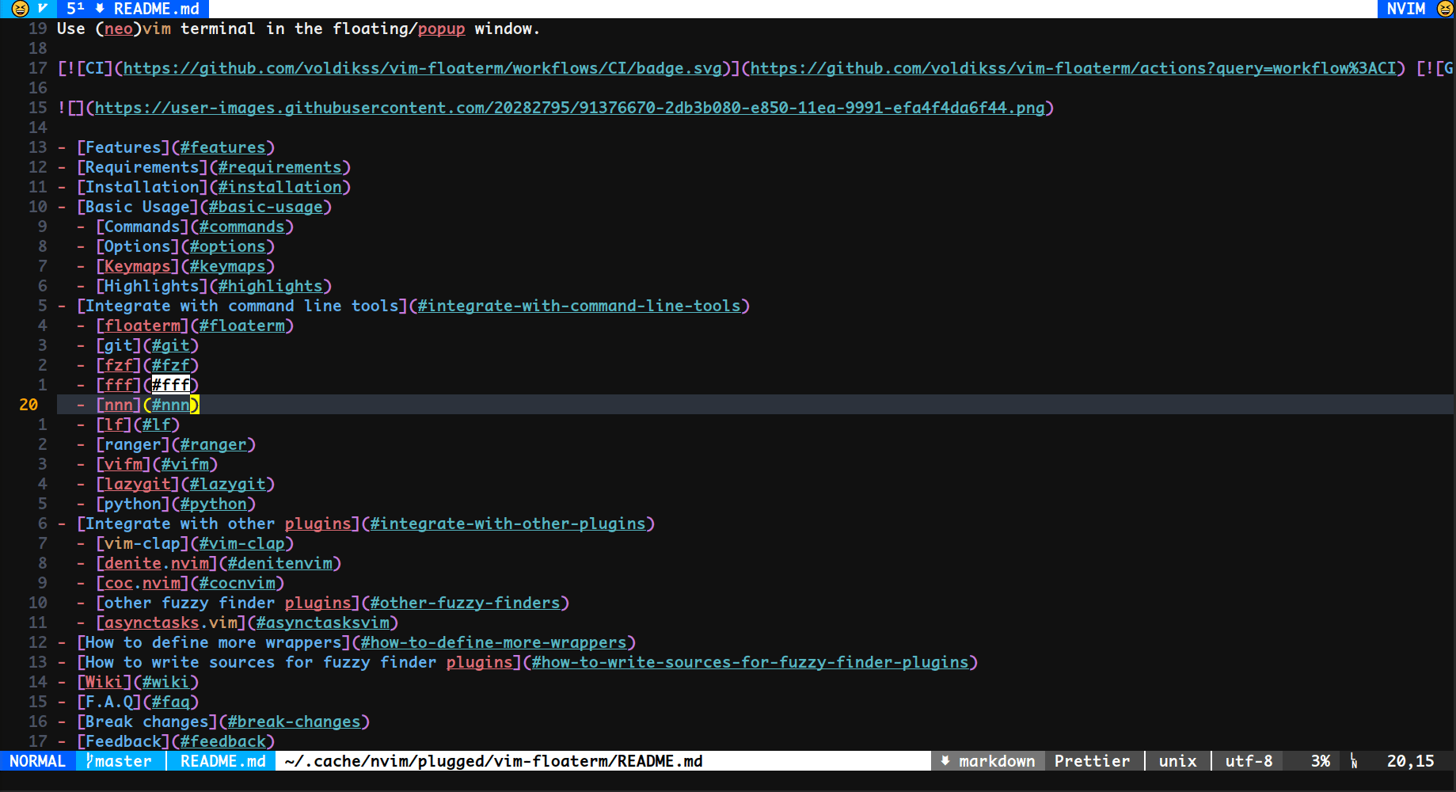Click the markdown filetype icon in statusline

click(x=945, y=761)
